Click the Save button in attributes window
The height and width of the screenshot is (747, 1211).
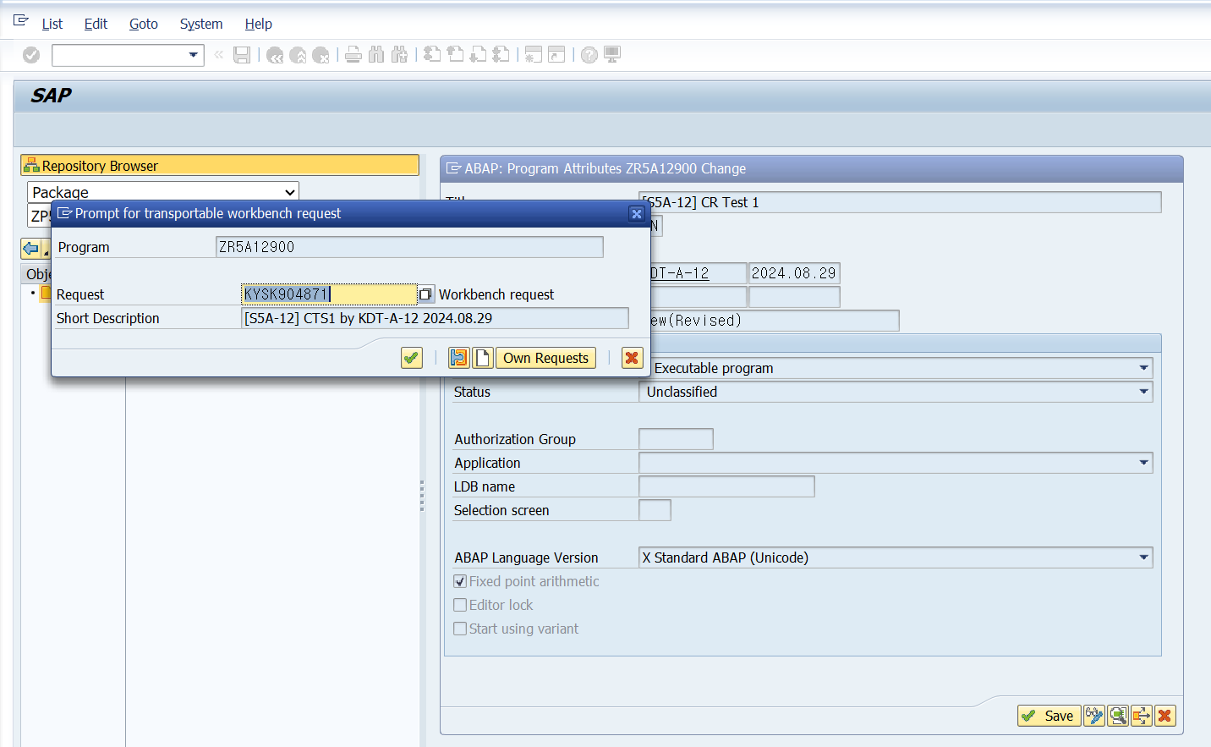click(x=1049, y=716)
